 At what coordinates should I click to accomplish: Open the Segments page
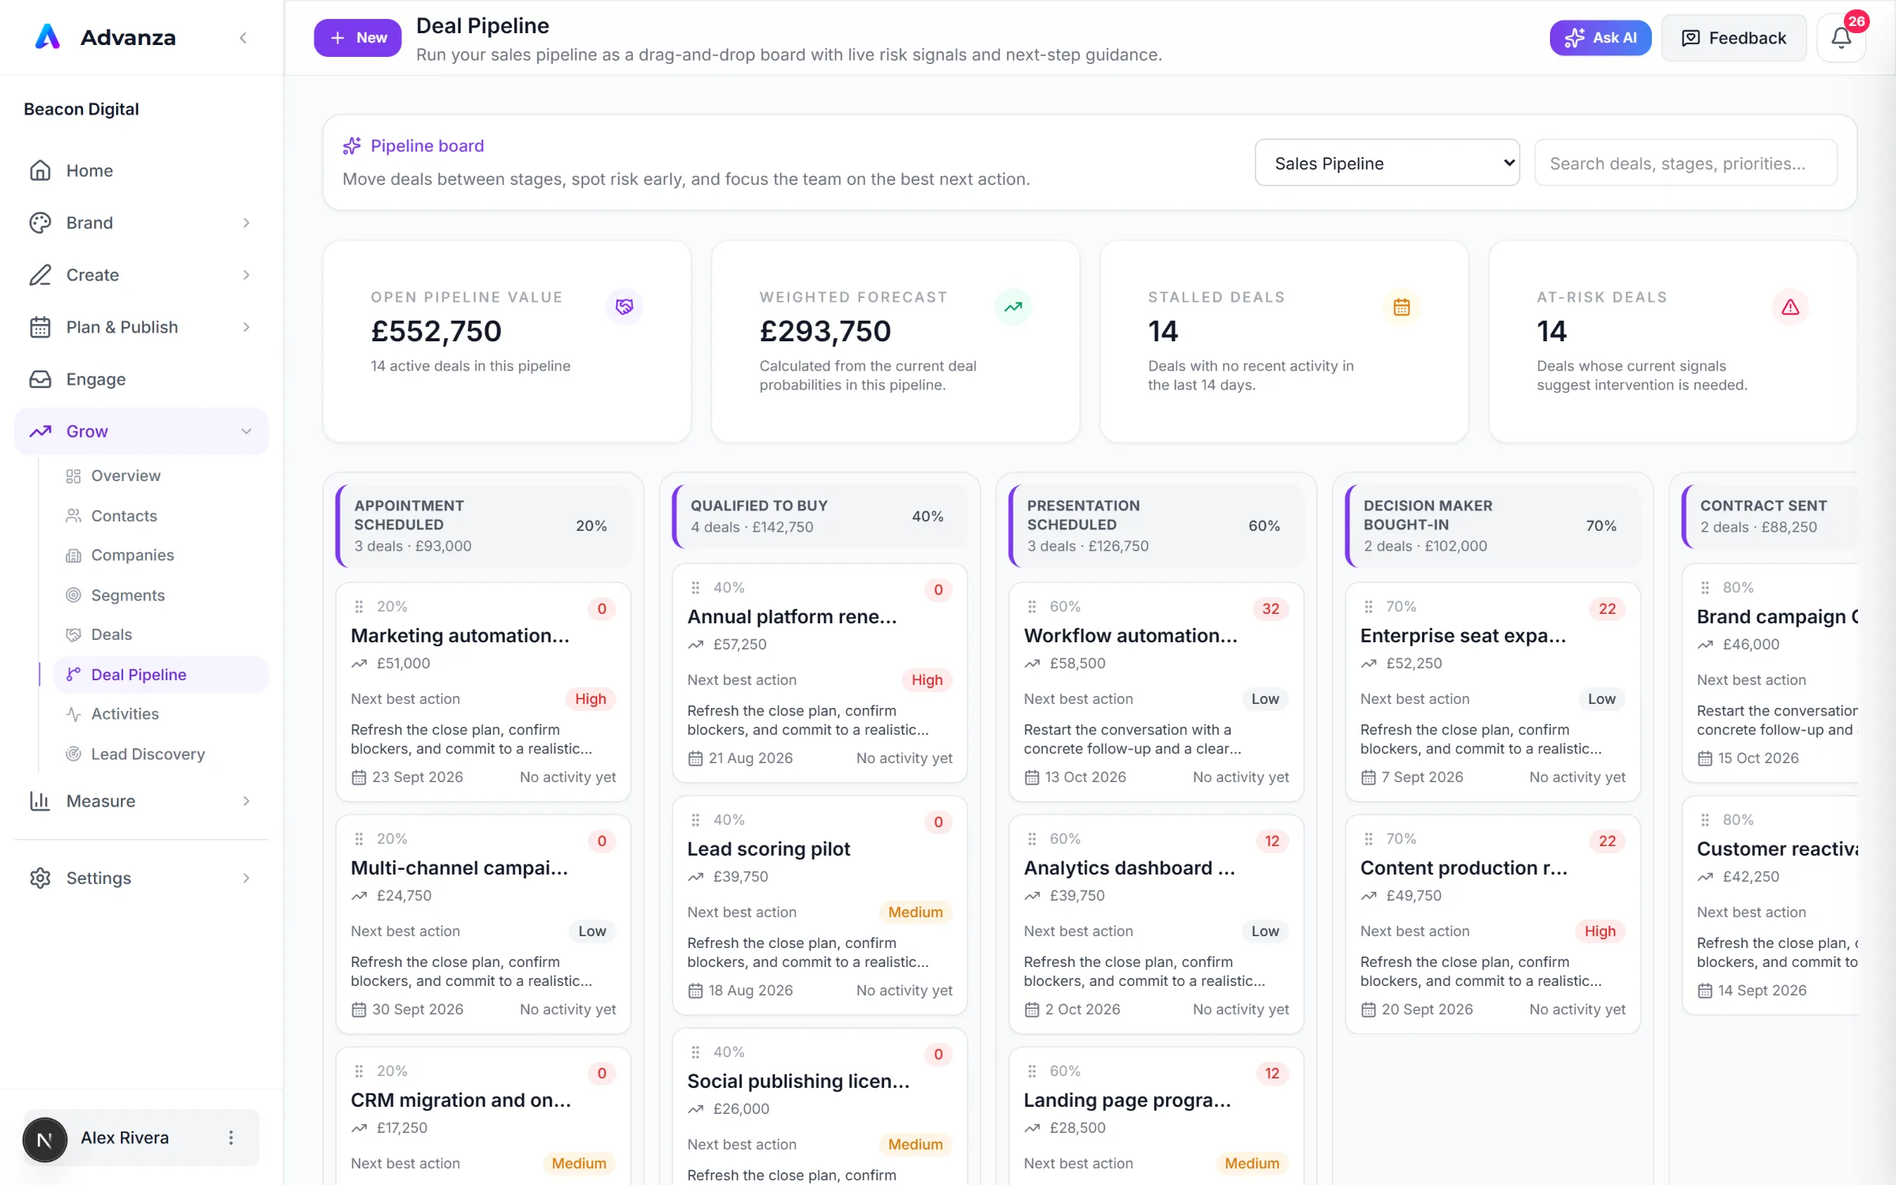click(161, 596)
